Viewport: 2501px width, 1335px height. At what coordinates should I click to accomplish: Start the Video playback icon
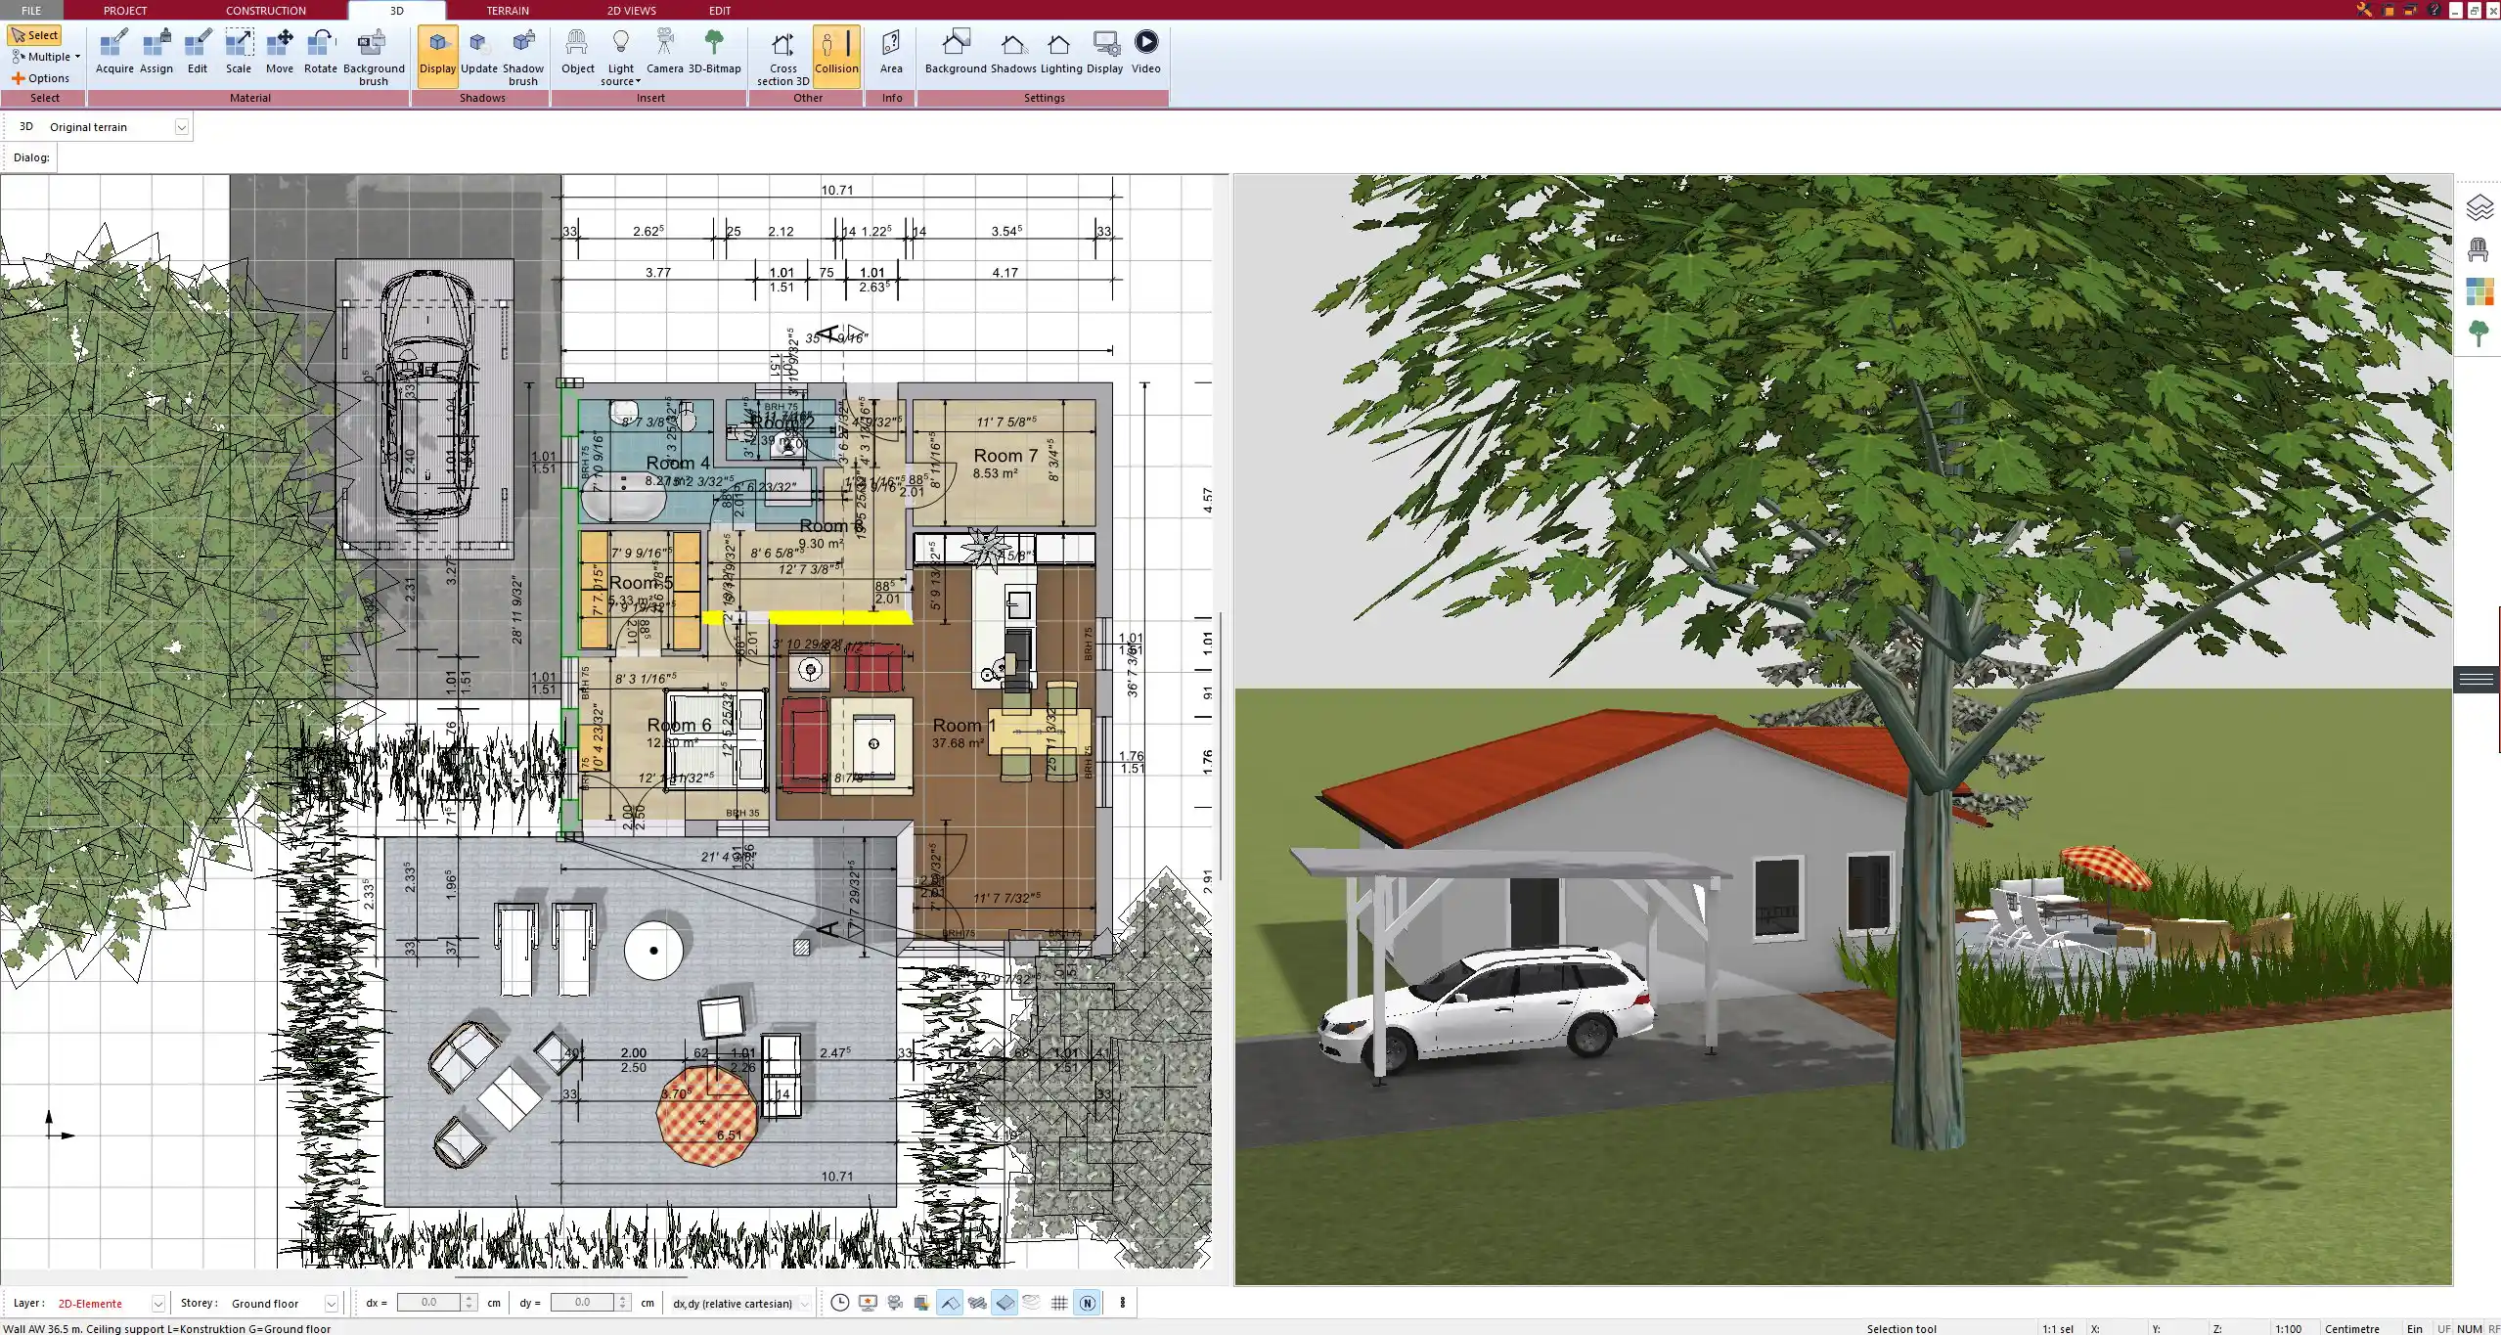point(1145,52)
